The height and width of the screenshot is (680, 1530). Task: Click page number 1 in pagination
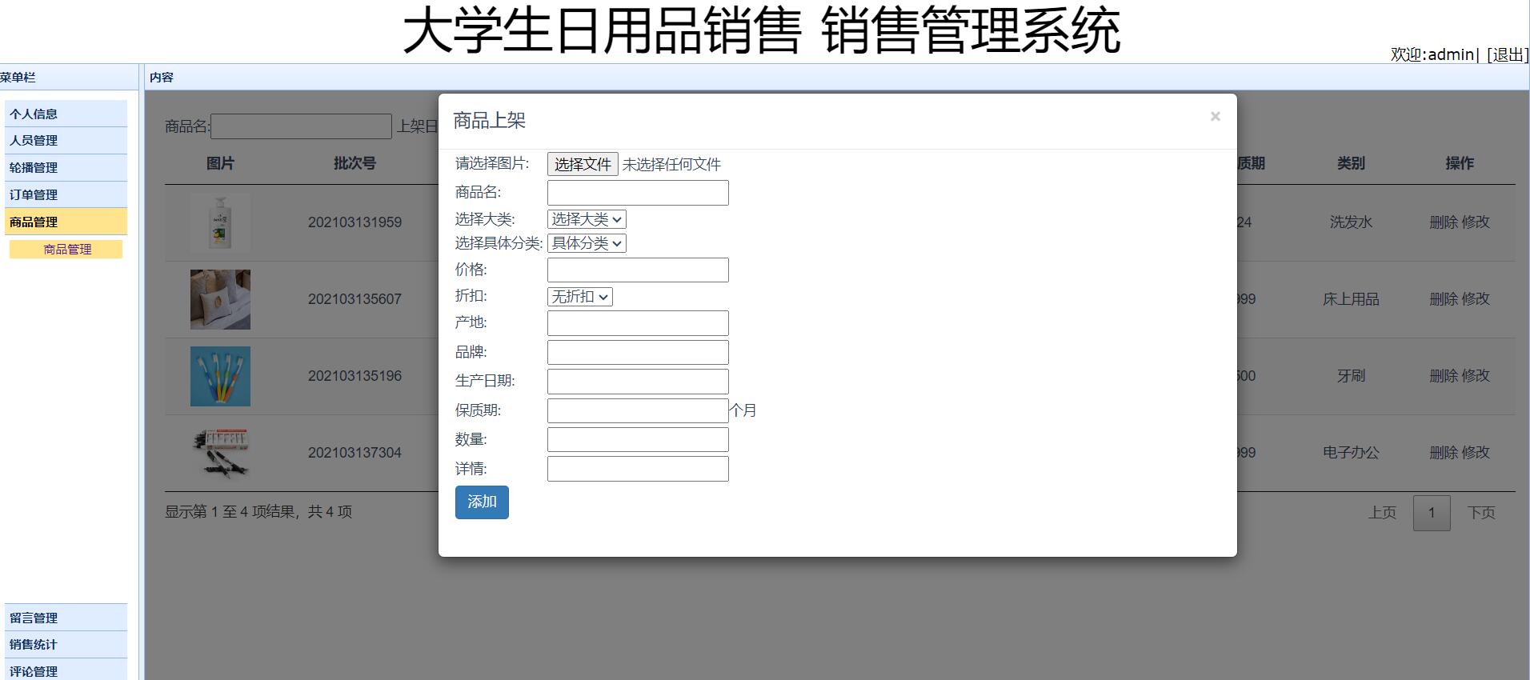[x=1432, y=513]
